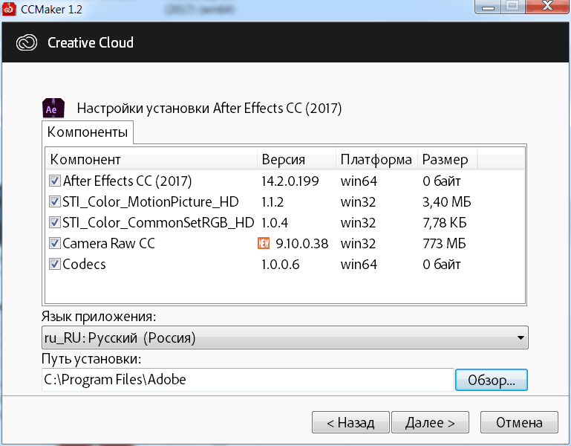This screenshot has width=571, height=446.
Task: Toggle the STI_Color_MotionPicture_HD checkbox
Action: [55, 201]
